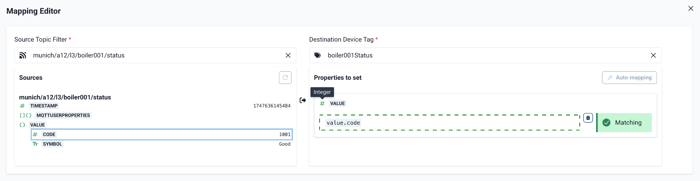Select the SYMBOL source property
700x181 pixels.
point(53,144)
